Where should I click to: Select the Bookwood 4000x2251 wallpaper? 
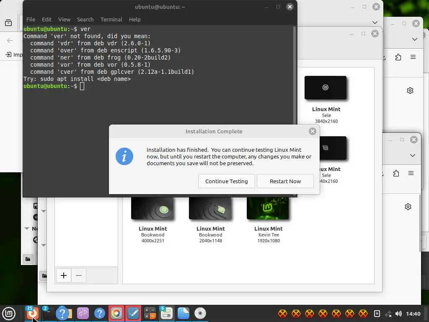point(152,208)
